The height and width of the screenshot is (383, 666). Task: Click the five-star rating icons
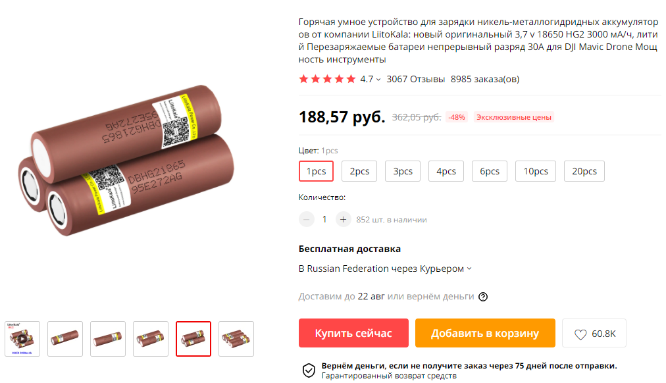[x=327, y=79]
